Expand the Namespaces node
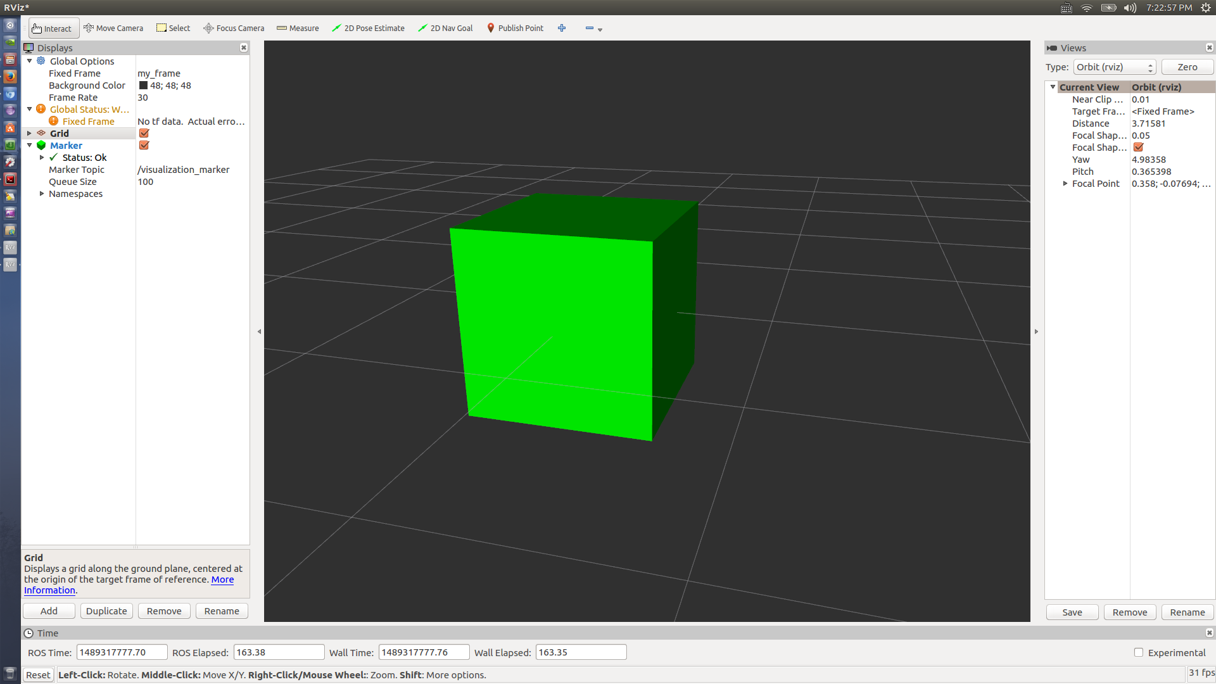 pyautogui.click(x=42, y=194)
